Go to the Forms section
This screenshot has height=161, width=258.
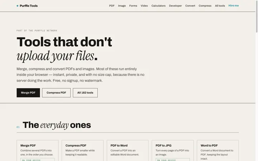[133, 6]
